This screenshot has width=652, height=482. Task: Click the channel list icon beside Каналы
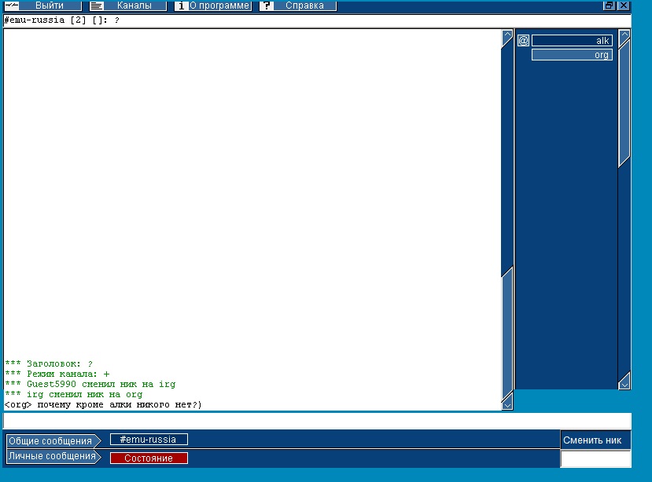(97, 5)
